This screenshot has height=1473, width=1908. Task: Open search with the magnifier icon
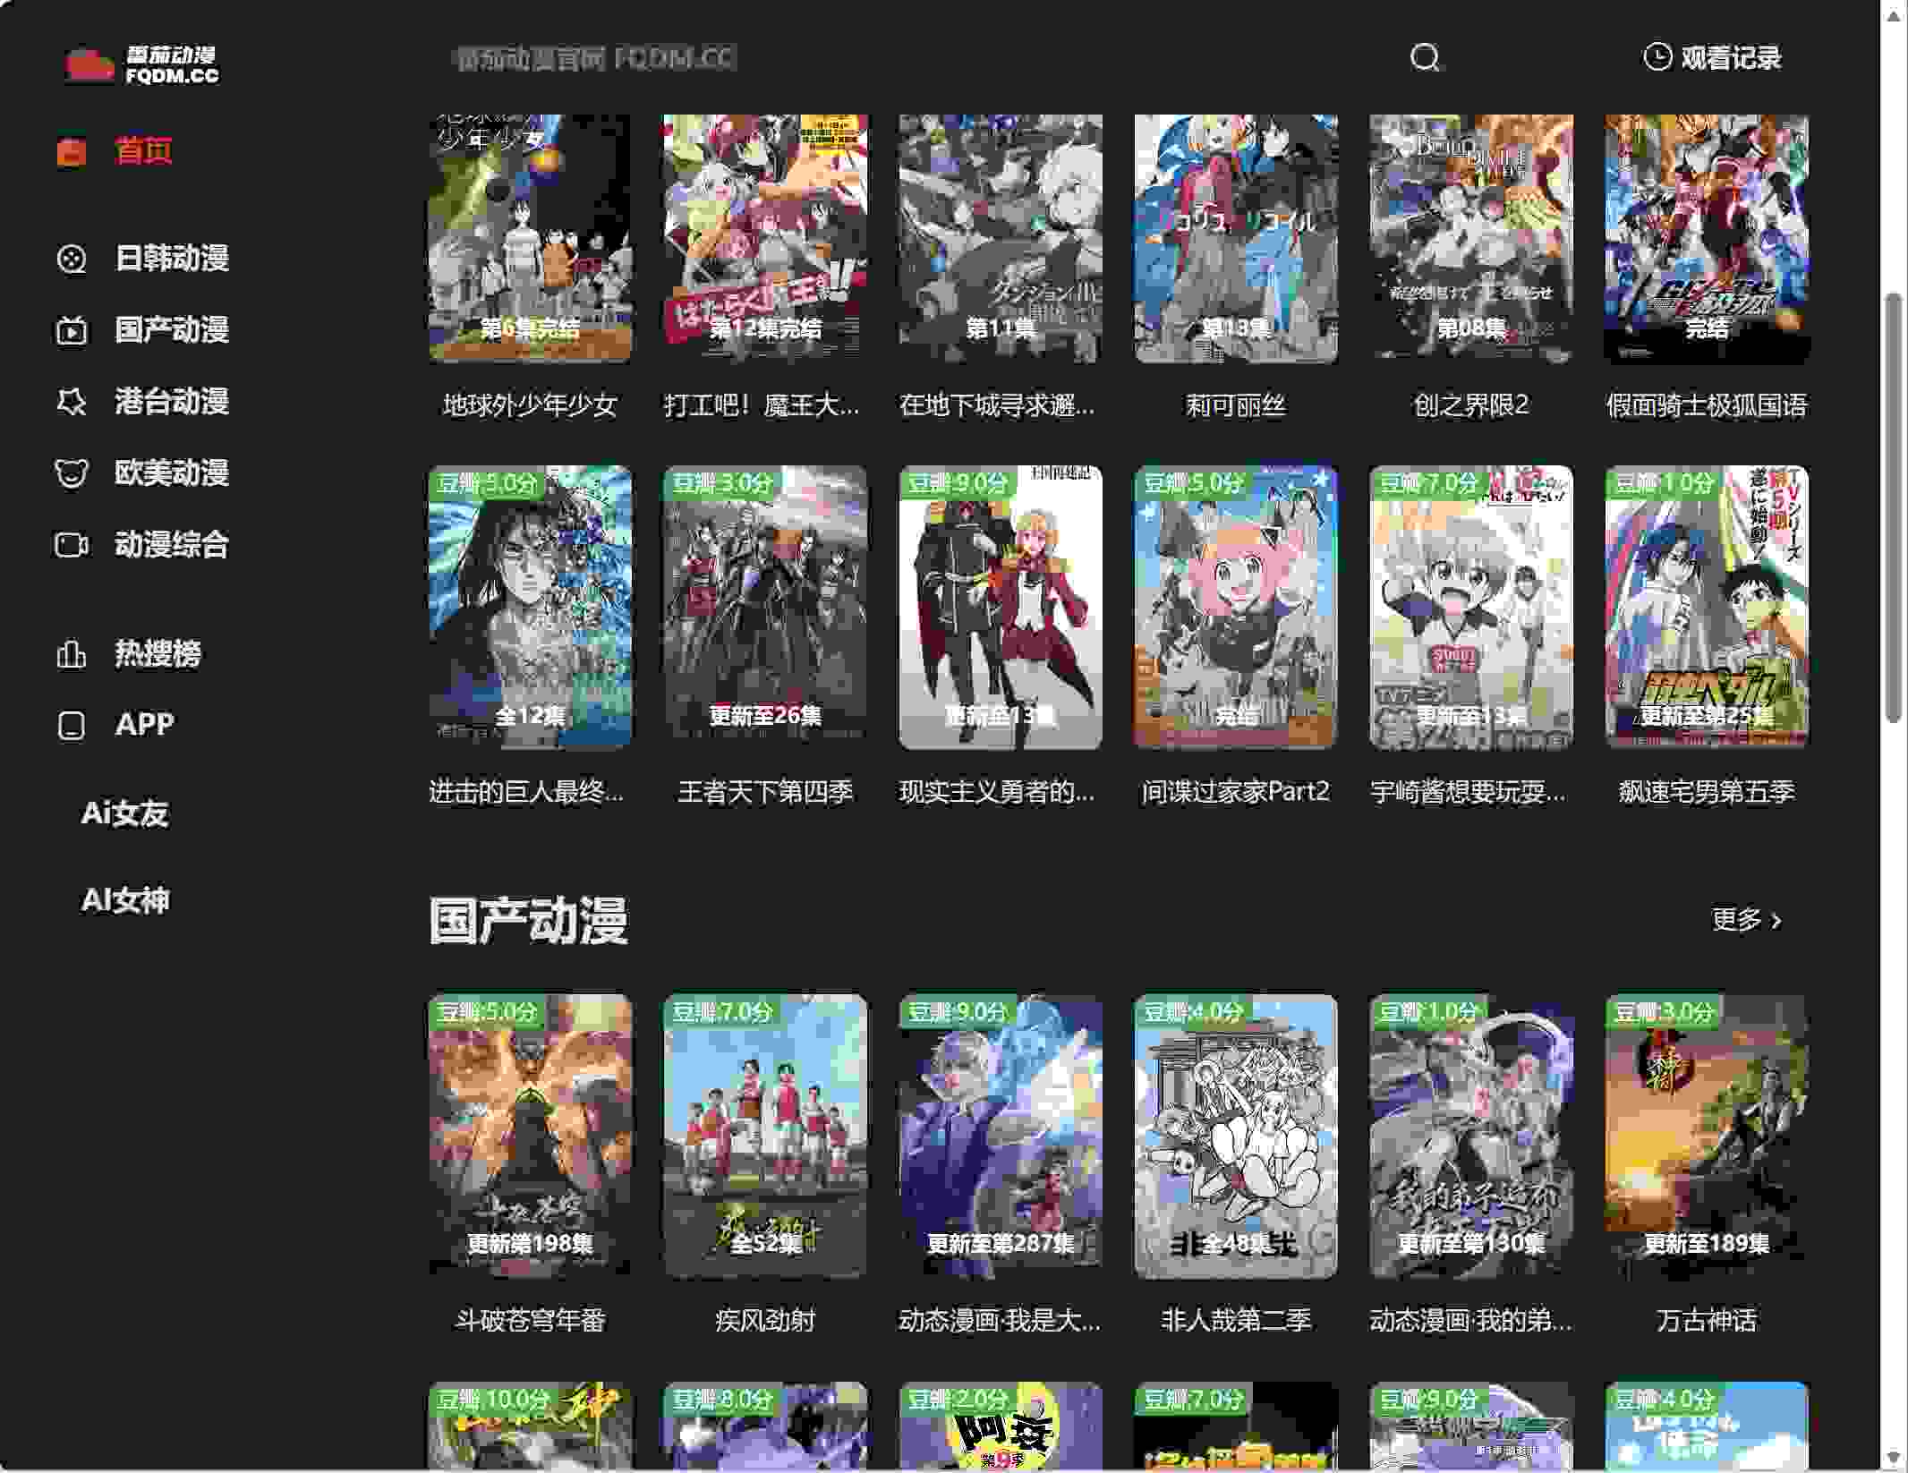(1425, 58)
